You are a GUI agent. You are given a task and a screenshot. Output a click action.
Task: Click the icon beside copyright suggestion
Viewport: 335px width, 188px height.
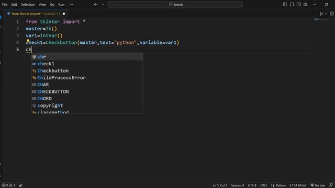tap(34, 105)
